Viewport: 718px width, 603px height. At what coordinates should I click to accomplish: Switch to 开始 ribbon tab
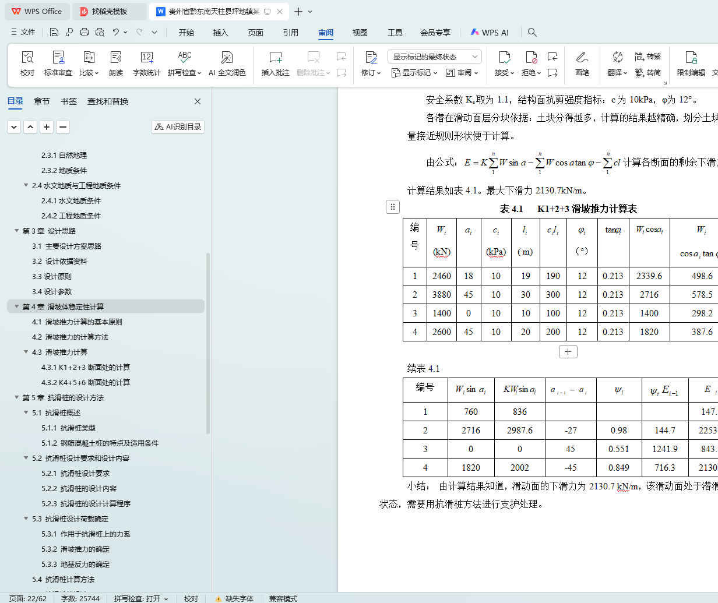(186, 33)
